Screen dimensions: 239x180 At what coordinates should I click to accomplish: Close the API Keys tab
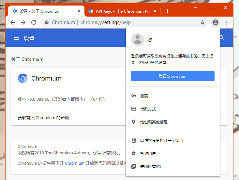tap(155, 11)
